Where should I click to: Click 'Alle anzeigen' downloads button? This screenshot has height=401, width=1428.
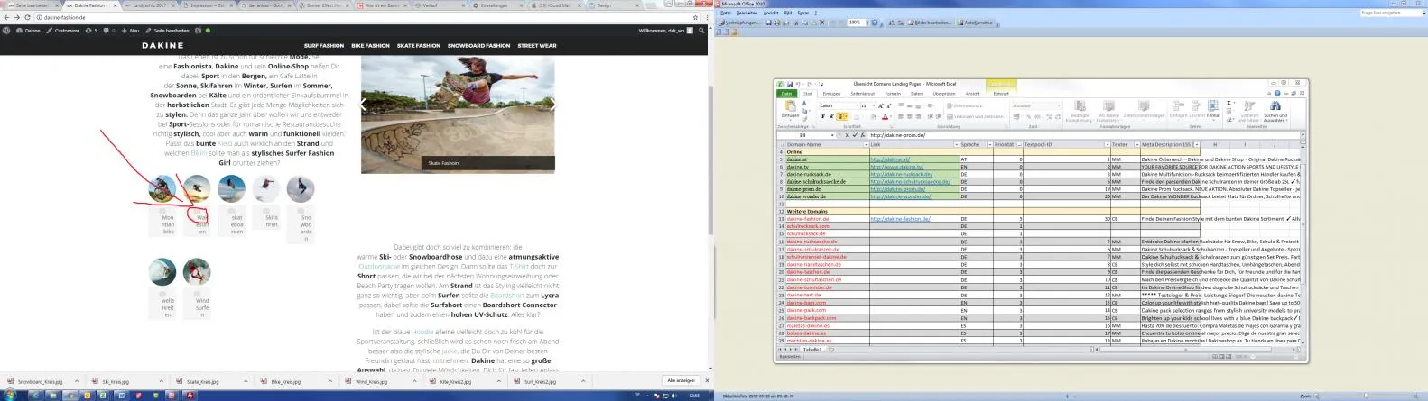[681, 380]
